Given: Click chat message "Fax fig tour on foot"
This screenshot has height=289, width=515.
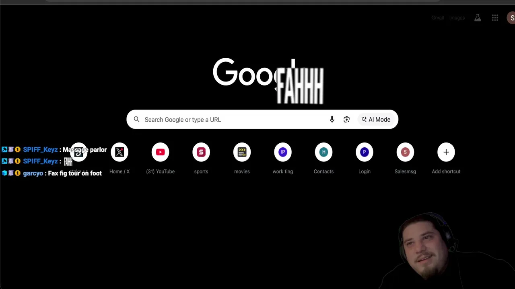Looking at the screenshot, I should [x=75, y=173].
